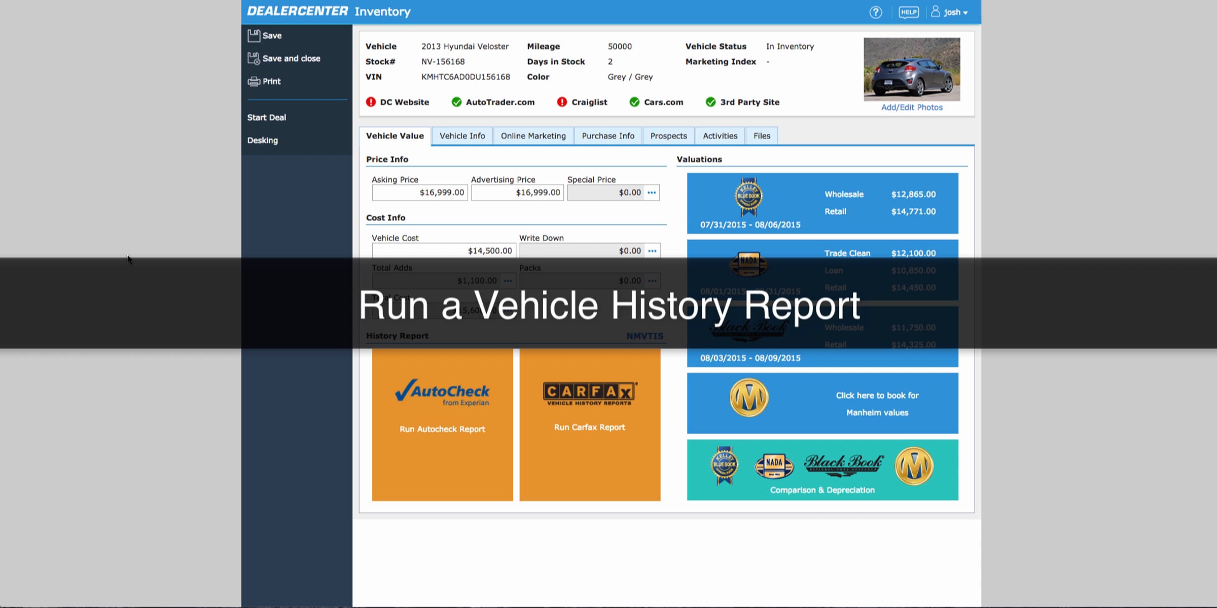Click the Asking Price input field

coord(419,193)
